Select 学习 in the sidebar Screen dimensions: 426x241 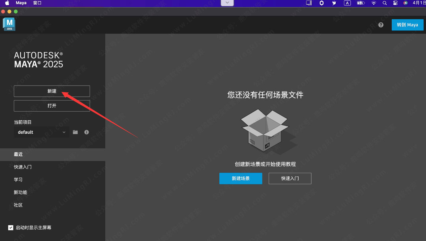(18, 179)
